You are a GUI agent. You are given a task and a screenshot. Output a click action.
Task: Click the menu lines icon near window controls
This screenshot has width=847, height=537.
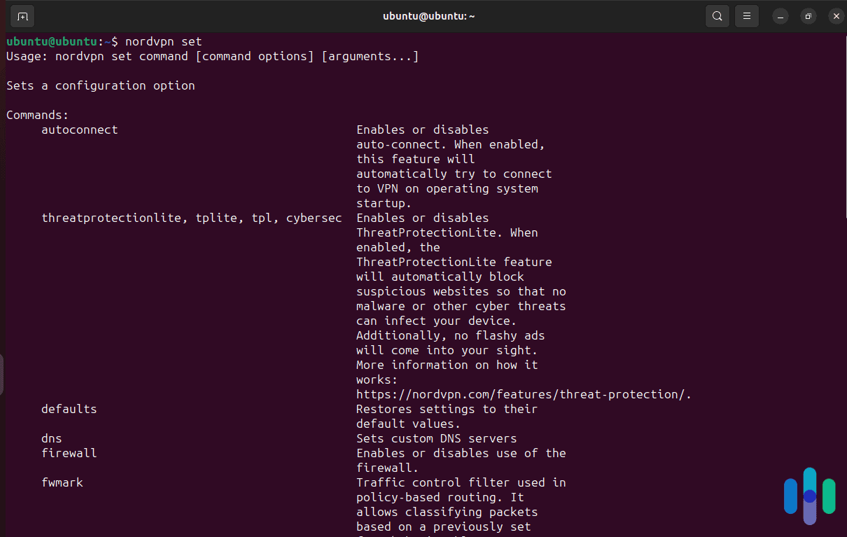click(746, 15)
